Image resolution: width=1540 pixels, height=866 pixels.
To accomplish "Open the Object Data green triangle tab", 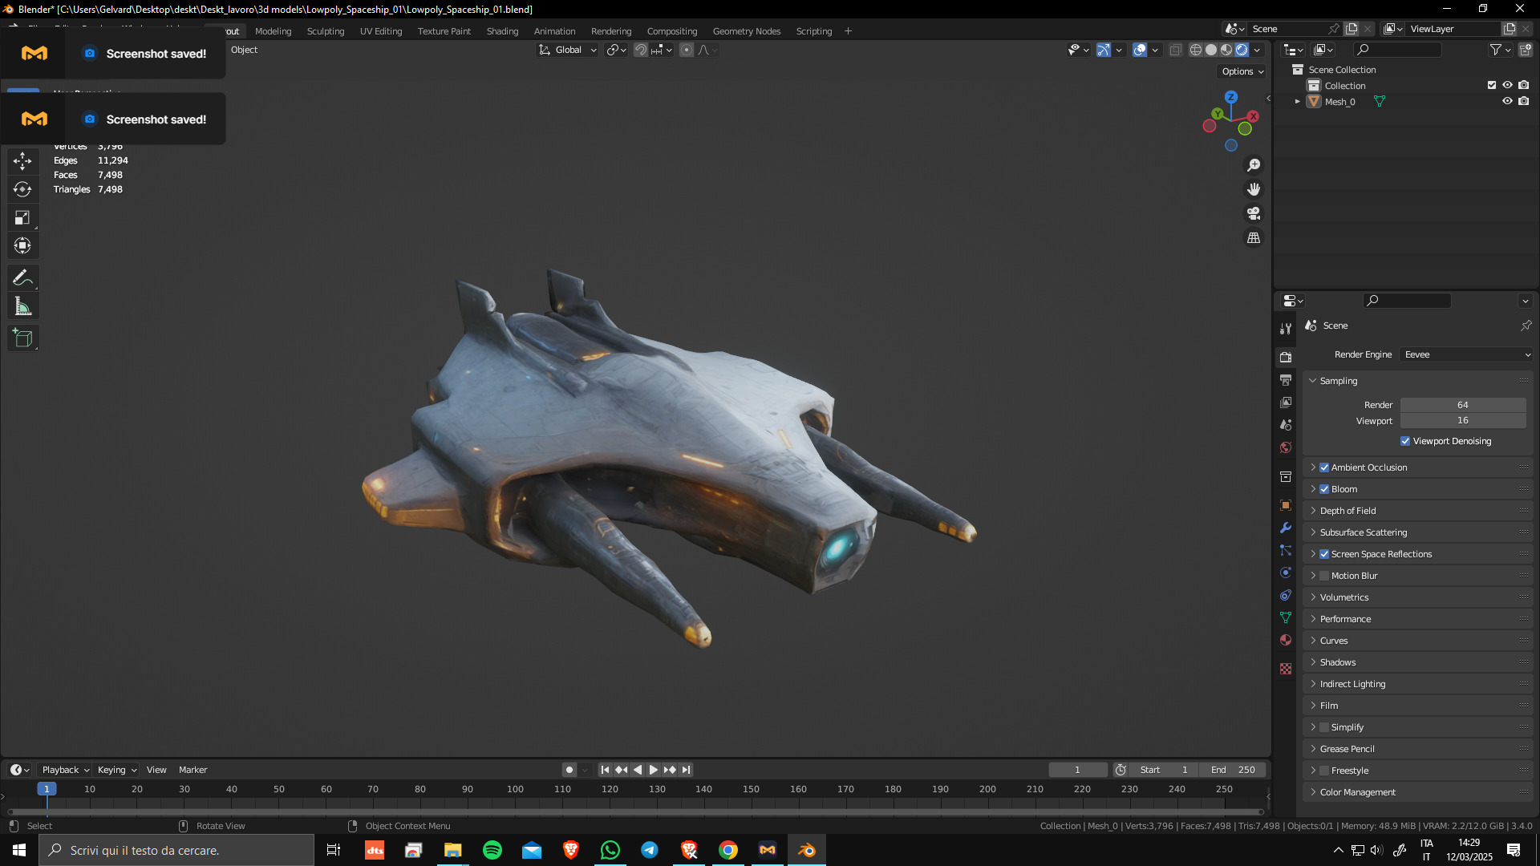I will point(1286,617).
